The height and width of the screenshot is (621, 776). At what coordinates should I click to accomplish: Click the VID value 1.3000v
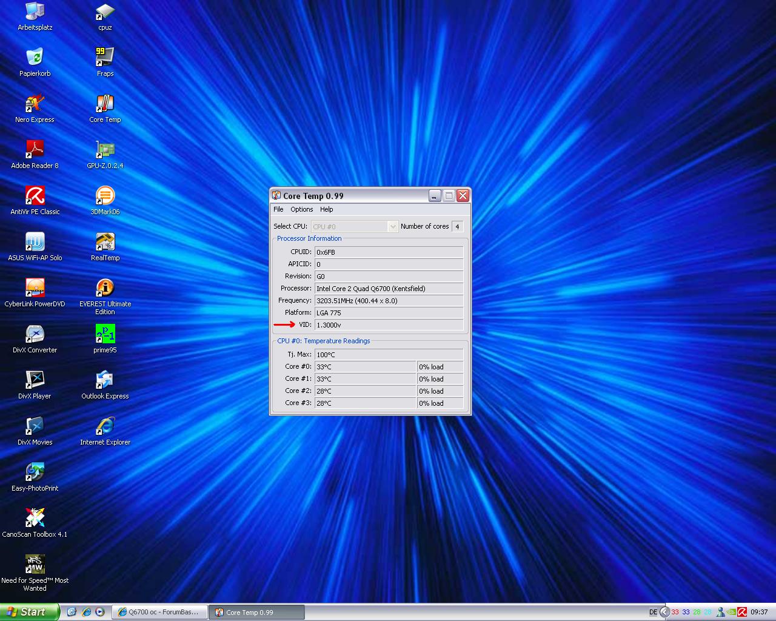(389, 325)
